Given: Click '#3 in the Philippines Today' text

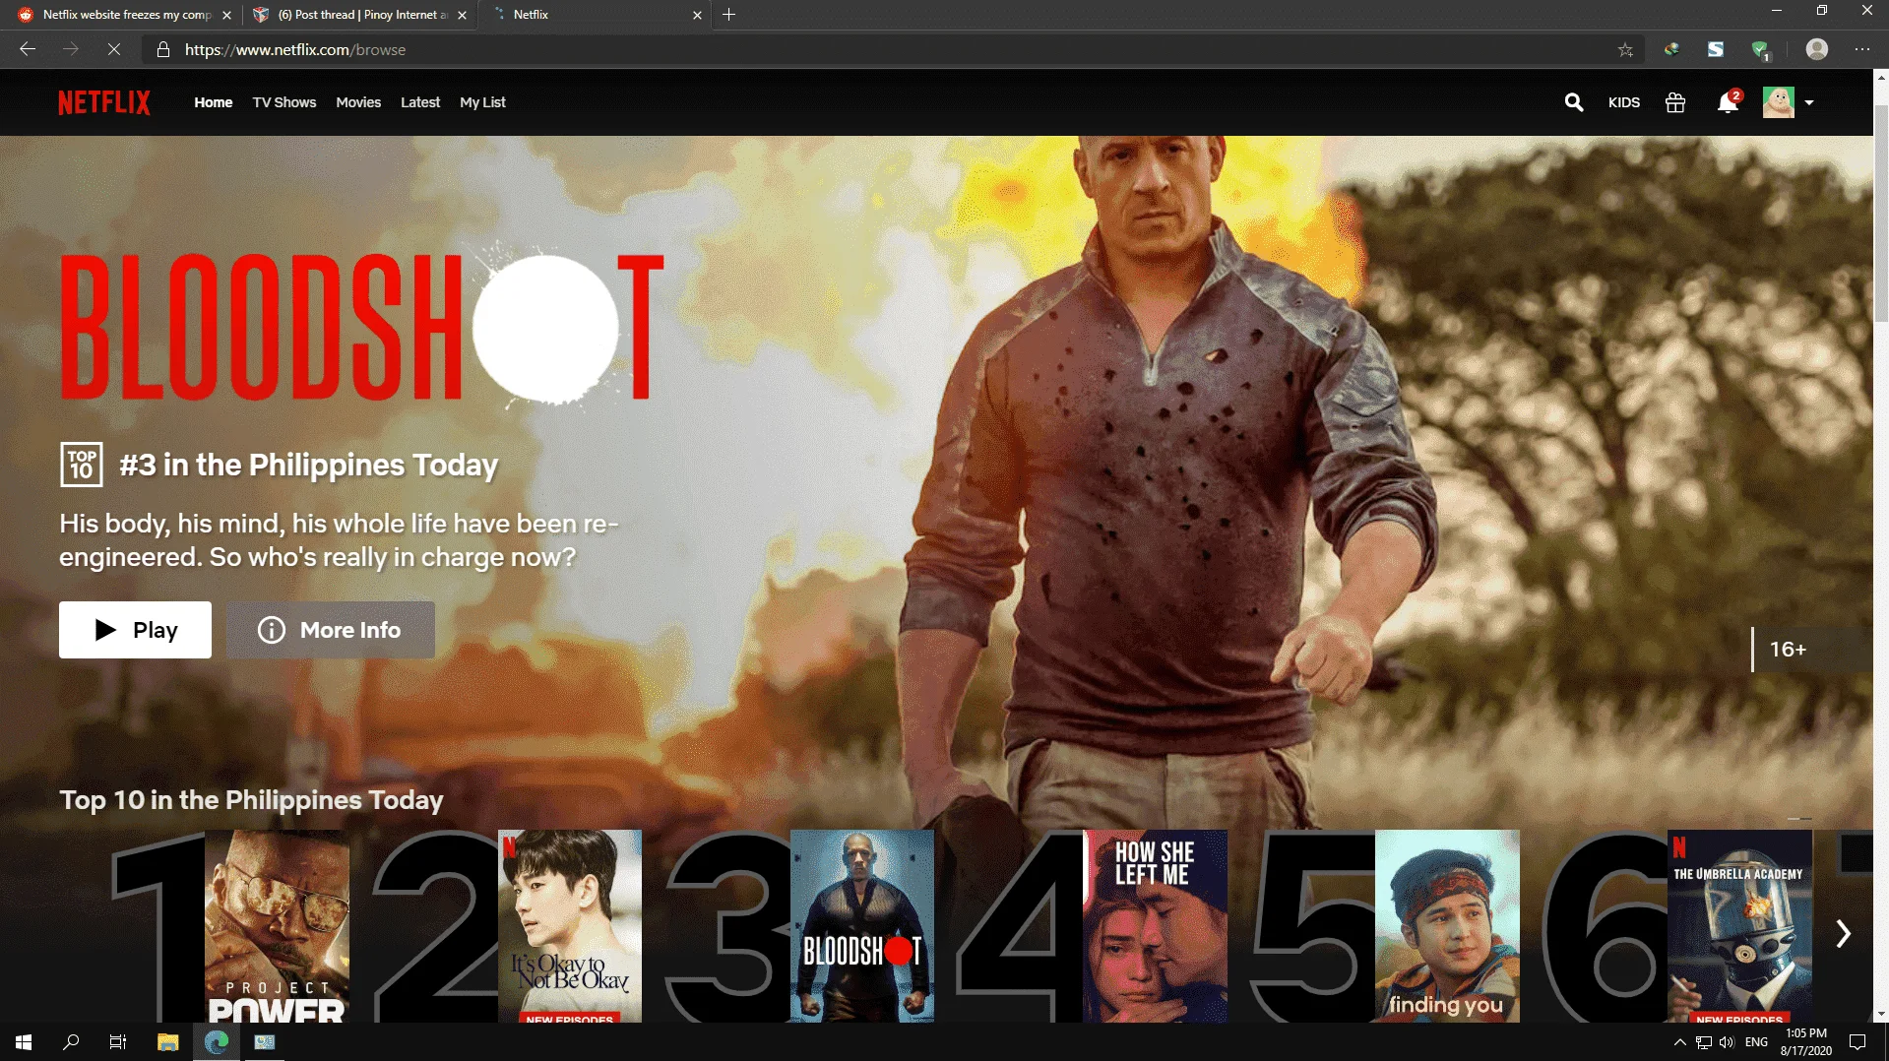Looking at the screenshot, I should [309, 465].
